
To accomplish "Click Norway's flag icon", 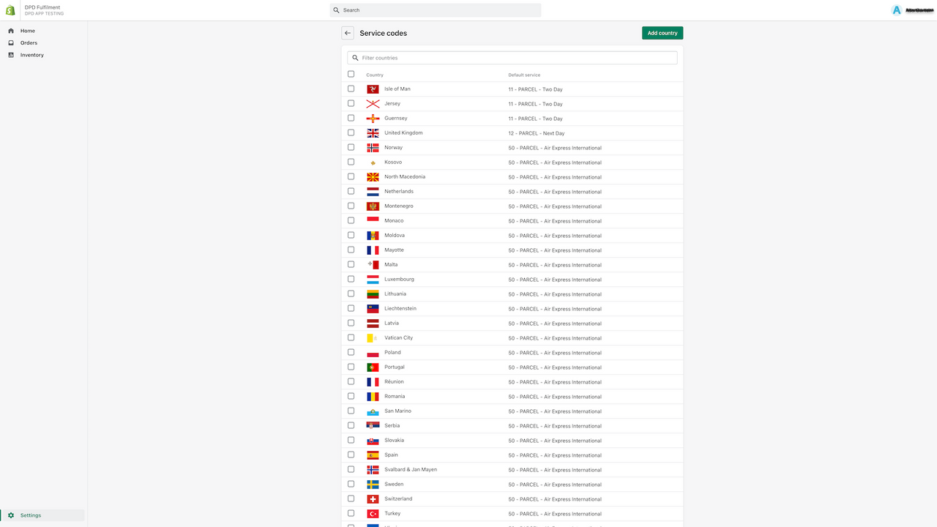I will (372, 147).
